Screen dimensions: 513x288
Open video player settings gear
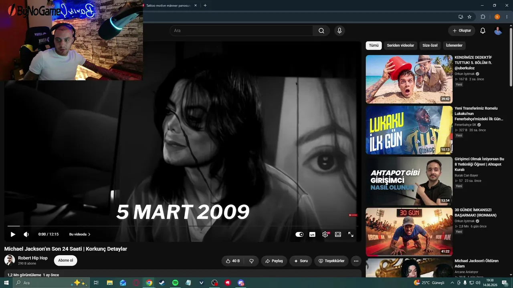coord(325,234)
